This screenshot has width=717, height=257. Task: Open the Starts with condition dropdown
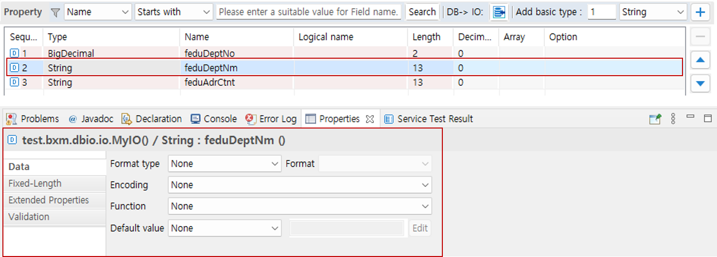click(x=174, y=12)
